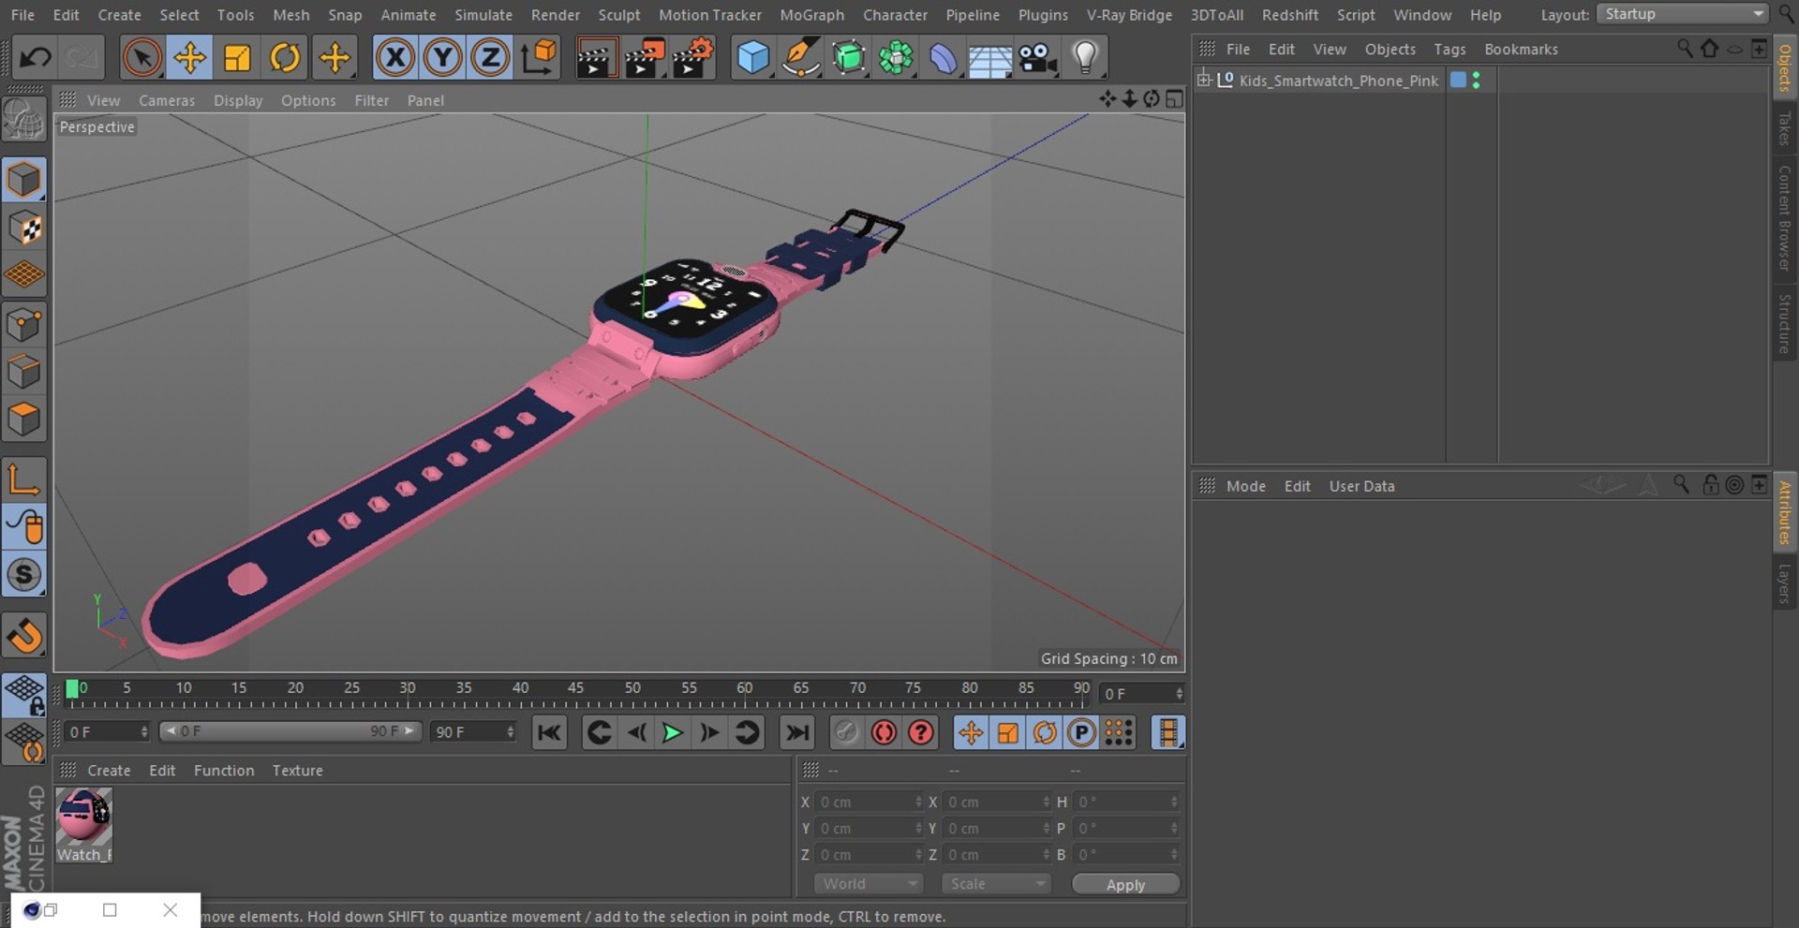Toggle rotation keyframe recording
Image resolution: width=1799 pixels, height=928 pixels.
(1045, 732)
